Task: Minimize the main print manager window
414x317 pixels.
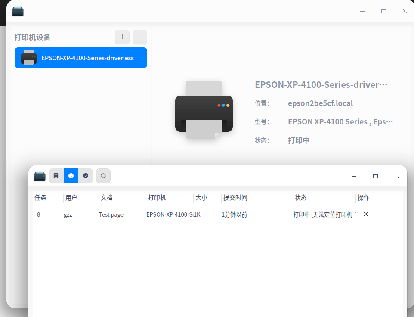Action: pos(362,11)
